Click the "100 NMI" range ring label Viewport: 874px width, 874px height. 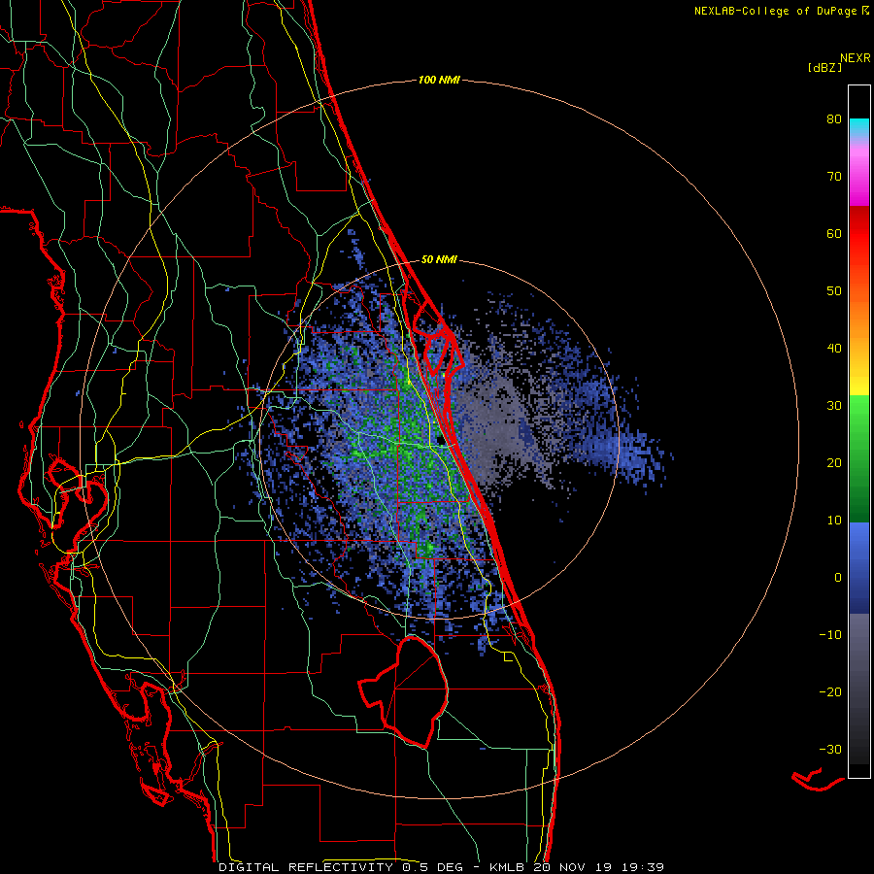(x=439, y=81)
